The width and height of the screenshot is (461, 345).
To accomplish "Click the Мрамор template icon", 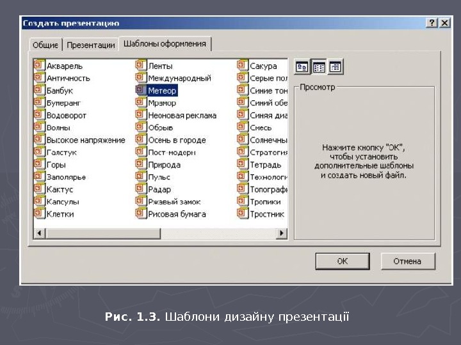I will [x=141, y=102].
